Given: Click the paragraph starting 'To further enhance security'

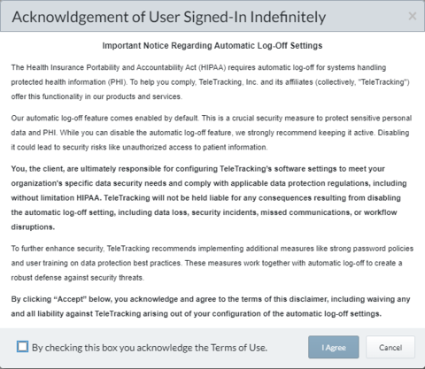Looking at the screenshot, I should coord(212,263).
